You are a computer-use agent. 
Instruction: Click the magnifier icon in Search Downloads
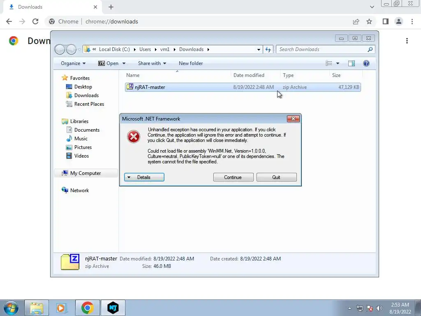coord(370,49)
